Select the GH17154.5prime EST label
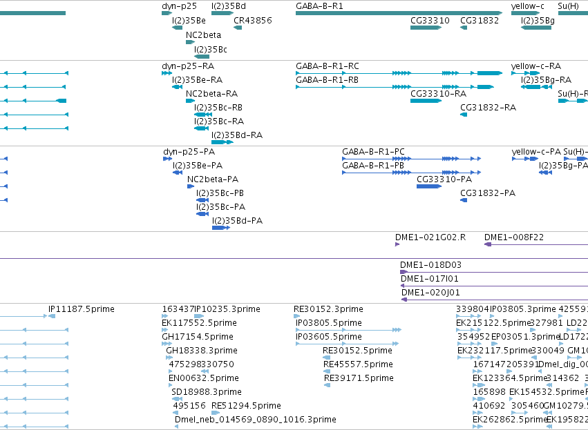Image resolution: width=588 pixels, height=430 pixels. 197,338
